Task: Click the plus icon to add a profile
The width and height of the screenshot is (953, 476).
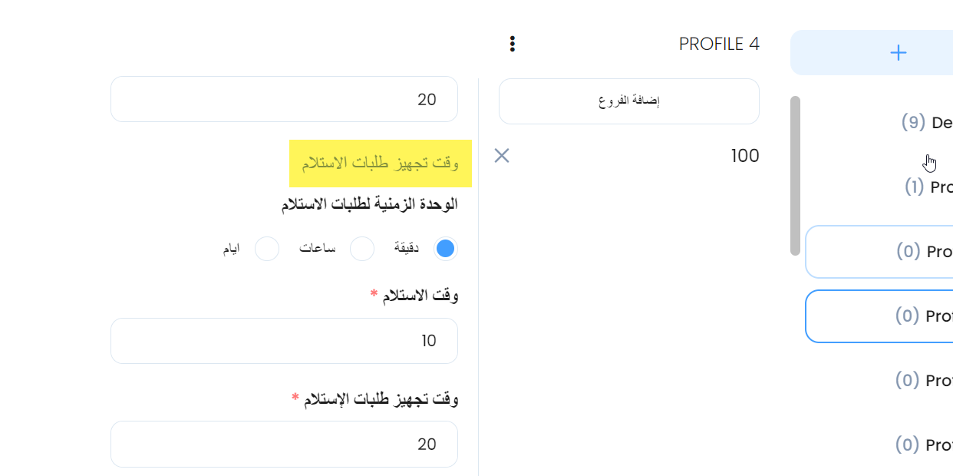Action: [x=898, y=52]
